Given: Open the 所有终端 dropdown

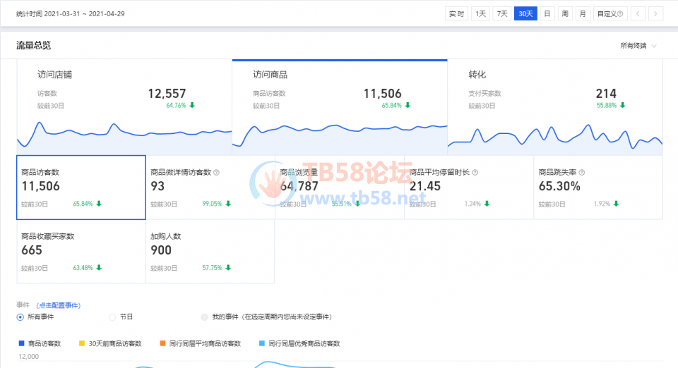Looking at the screenshot, I should pos(638,46).
